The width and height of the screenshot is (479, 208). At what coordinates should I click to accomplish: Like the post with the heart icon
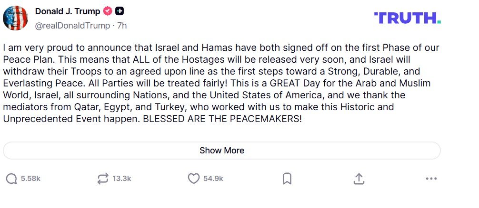coord(193,179)
